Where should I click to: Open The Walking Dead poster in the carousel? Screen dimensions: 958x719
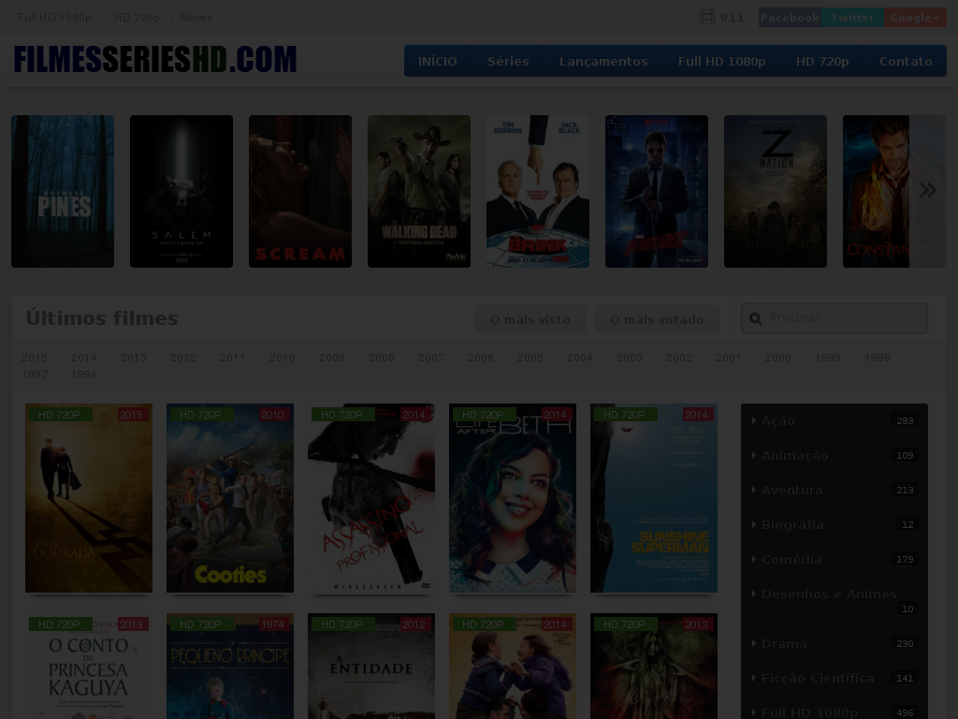point(418,191)
